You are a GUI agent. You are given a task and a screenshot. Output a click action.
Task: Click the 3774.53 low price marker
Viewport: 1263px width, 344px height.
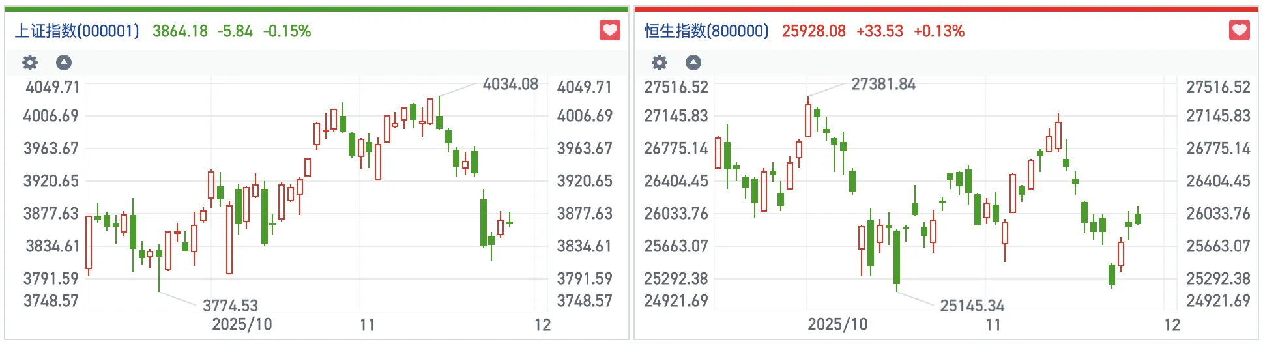pos(230,306)
